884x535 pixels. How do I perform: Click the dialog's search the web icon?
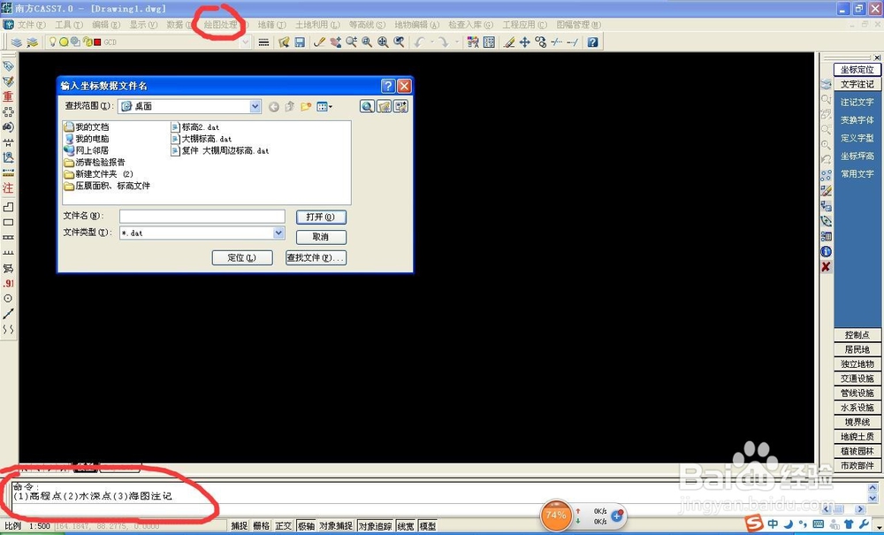coord(367,106)
